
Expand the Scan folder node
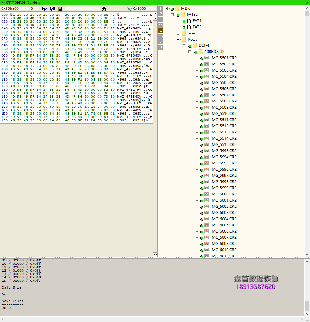click(178, 33)
